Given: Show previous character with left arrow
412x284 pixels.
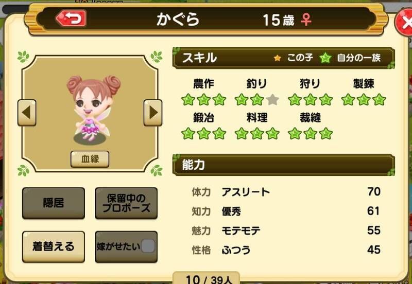Looking at the screenshot, I should pos(27,113).
